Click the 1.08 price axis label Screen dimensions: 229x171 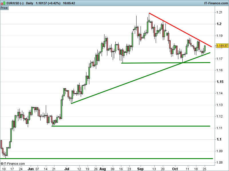point(219,162)
